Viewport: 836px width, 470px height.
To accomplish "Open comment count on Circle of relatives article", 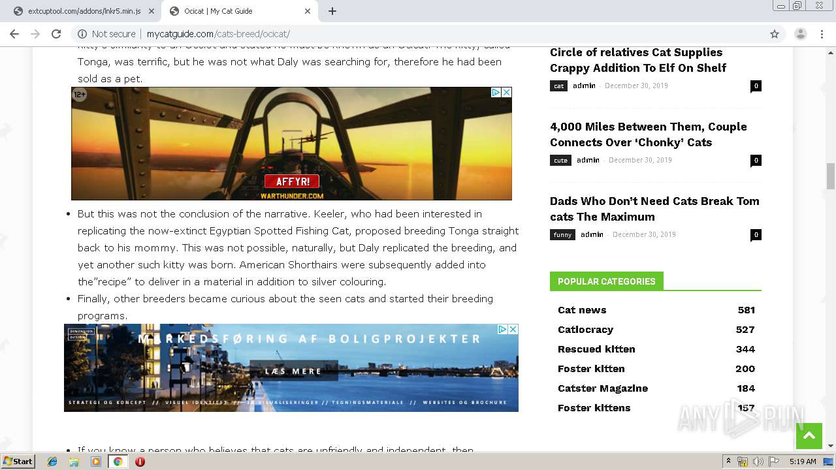I will [756, 86].
